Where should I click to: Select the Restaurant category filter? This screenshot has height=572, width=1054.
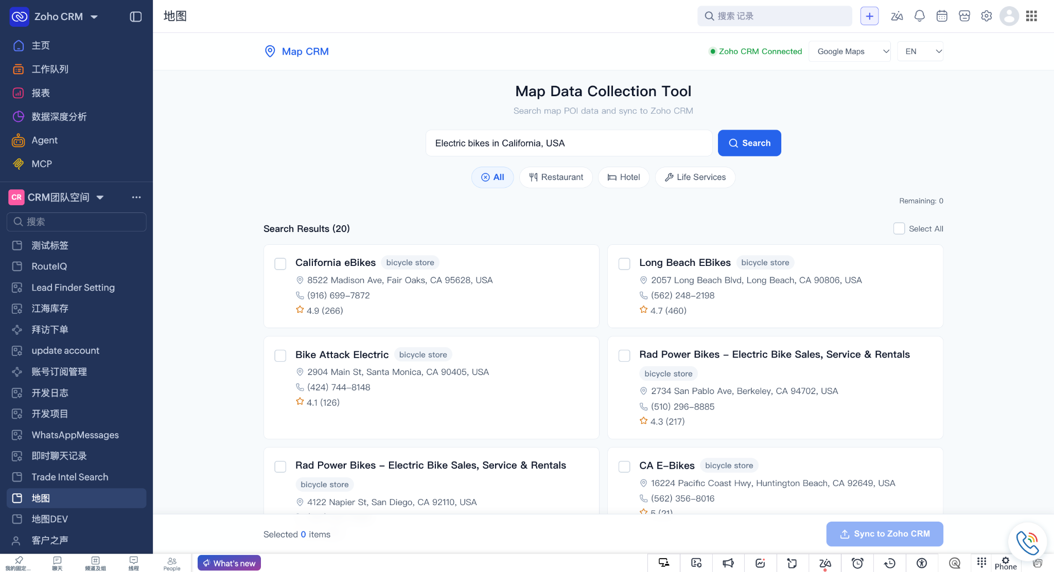[556, 177]
